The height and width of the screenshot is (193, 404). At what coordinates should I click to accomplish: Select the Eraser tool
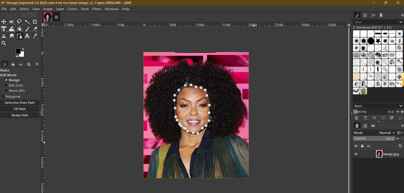tap(35, 29)
